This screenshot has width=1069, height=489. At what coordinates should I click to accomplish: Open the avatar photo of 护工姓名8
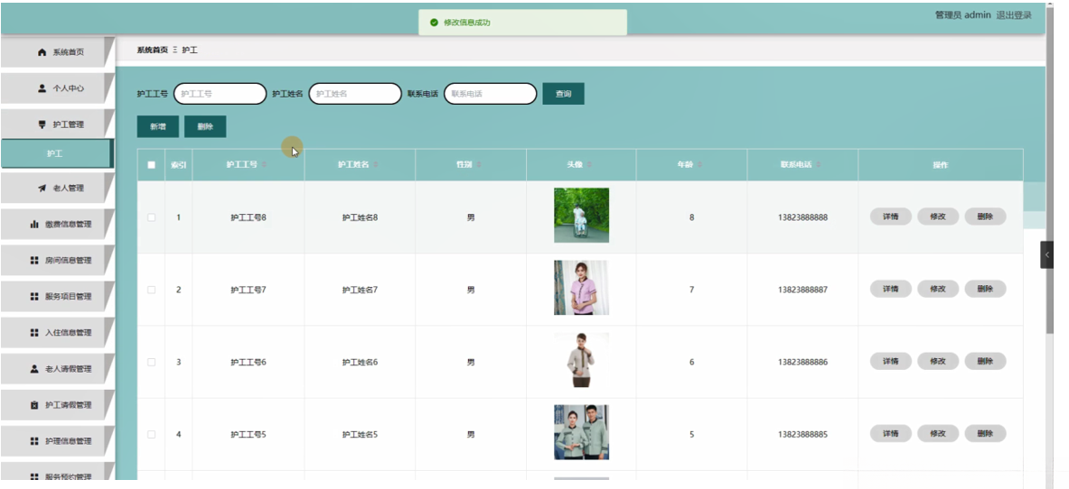tap(582, 216)
